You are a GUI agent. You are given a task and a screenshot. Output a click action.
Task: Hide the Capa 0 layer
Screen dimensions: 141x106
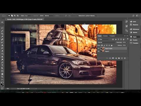click(x=99, y=51)
